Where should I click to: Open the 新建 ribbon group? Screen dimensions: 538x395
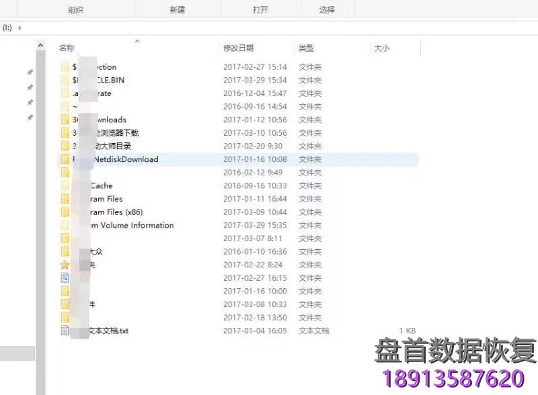pos(177,9)
